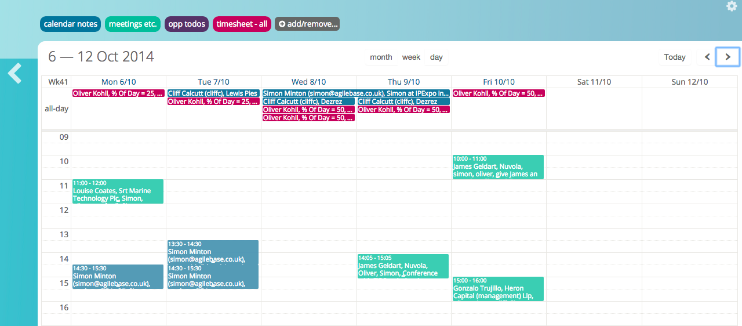742x326 pixels.
Task: Click the Sat 11/10 column header
Action: click(x=594, y=82)
